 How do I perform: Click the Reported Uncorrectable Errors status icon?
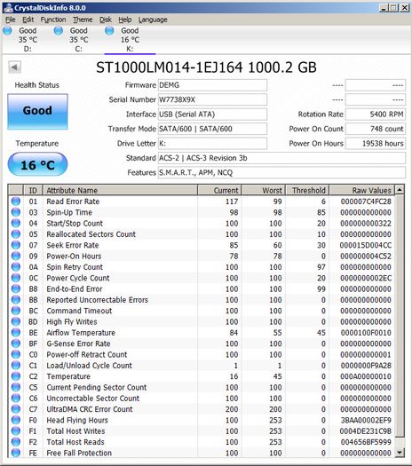pos(16,300)
